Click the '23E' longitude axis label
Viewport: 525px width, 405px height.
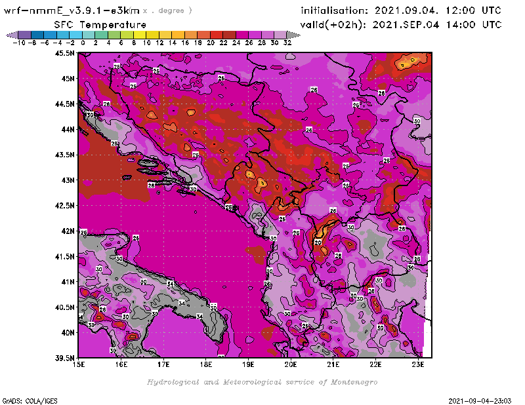tap(418, 364)
